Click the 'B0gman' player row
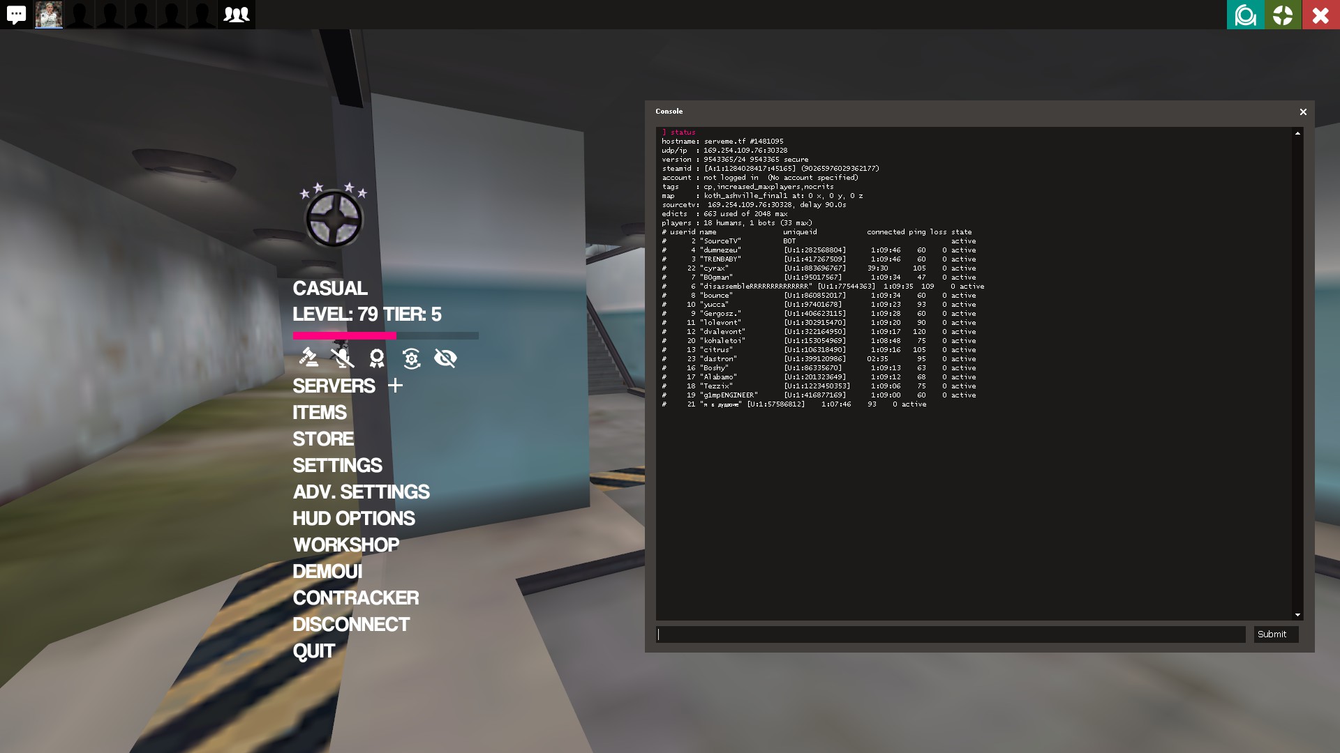1340x753 pixels. click(819, 277)
